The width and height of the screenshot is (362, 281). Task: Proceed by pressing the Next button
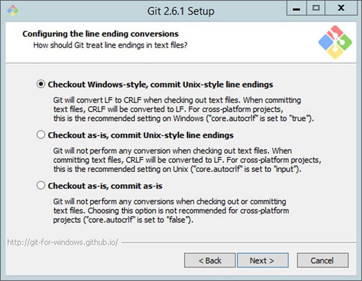pyautogui.click(x=261, y=260)
